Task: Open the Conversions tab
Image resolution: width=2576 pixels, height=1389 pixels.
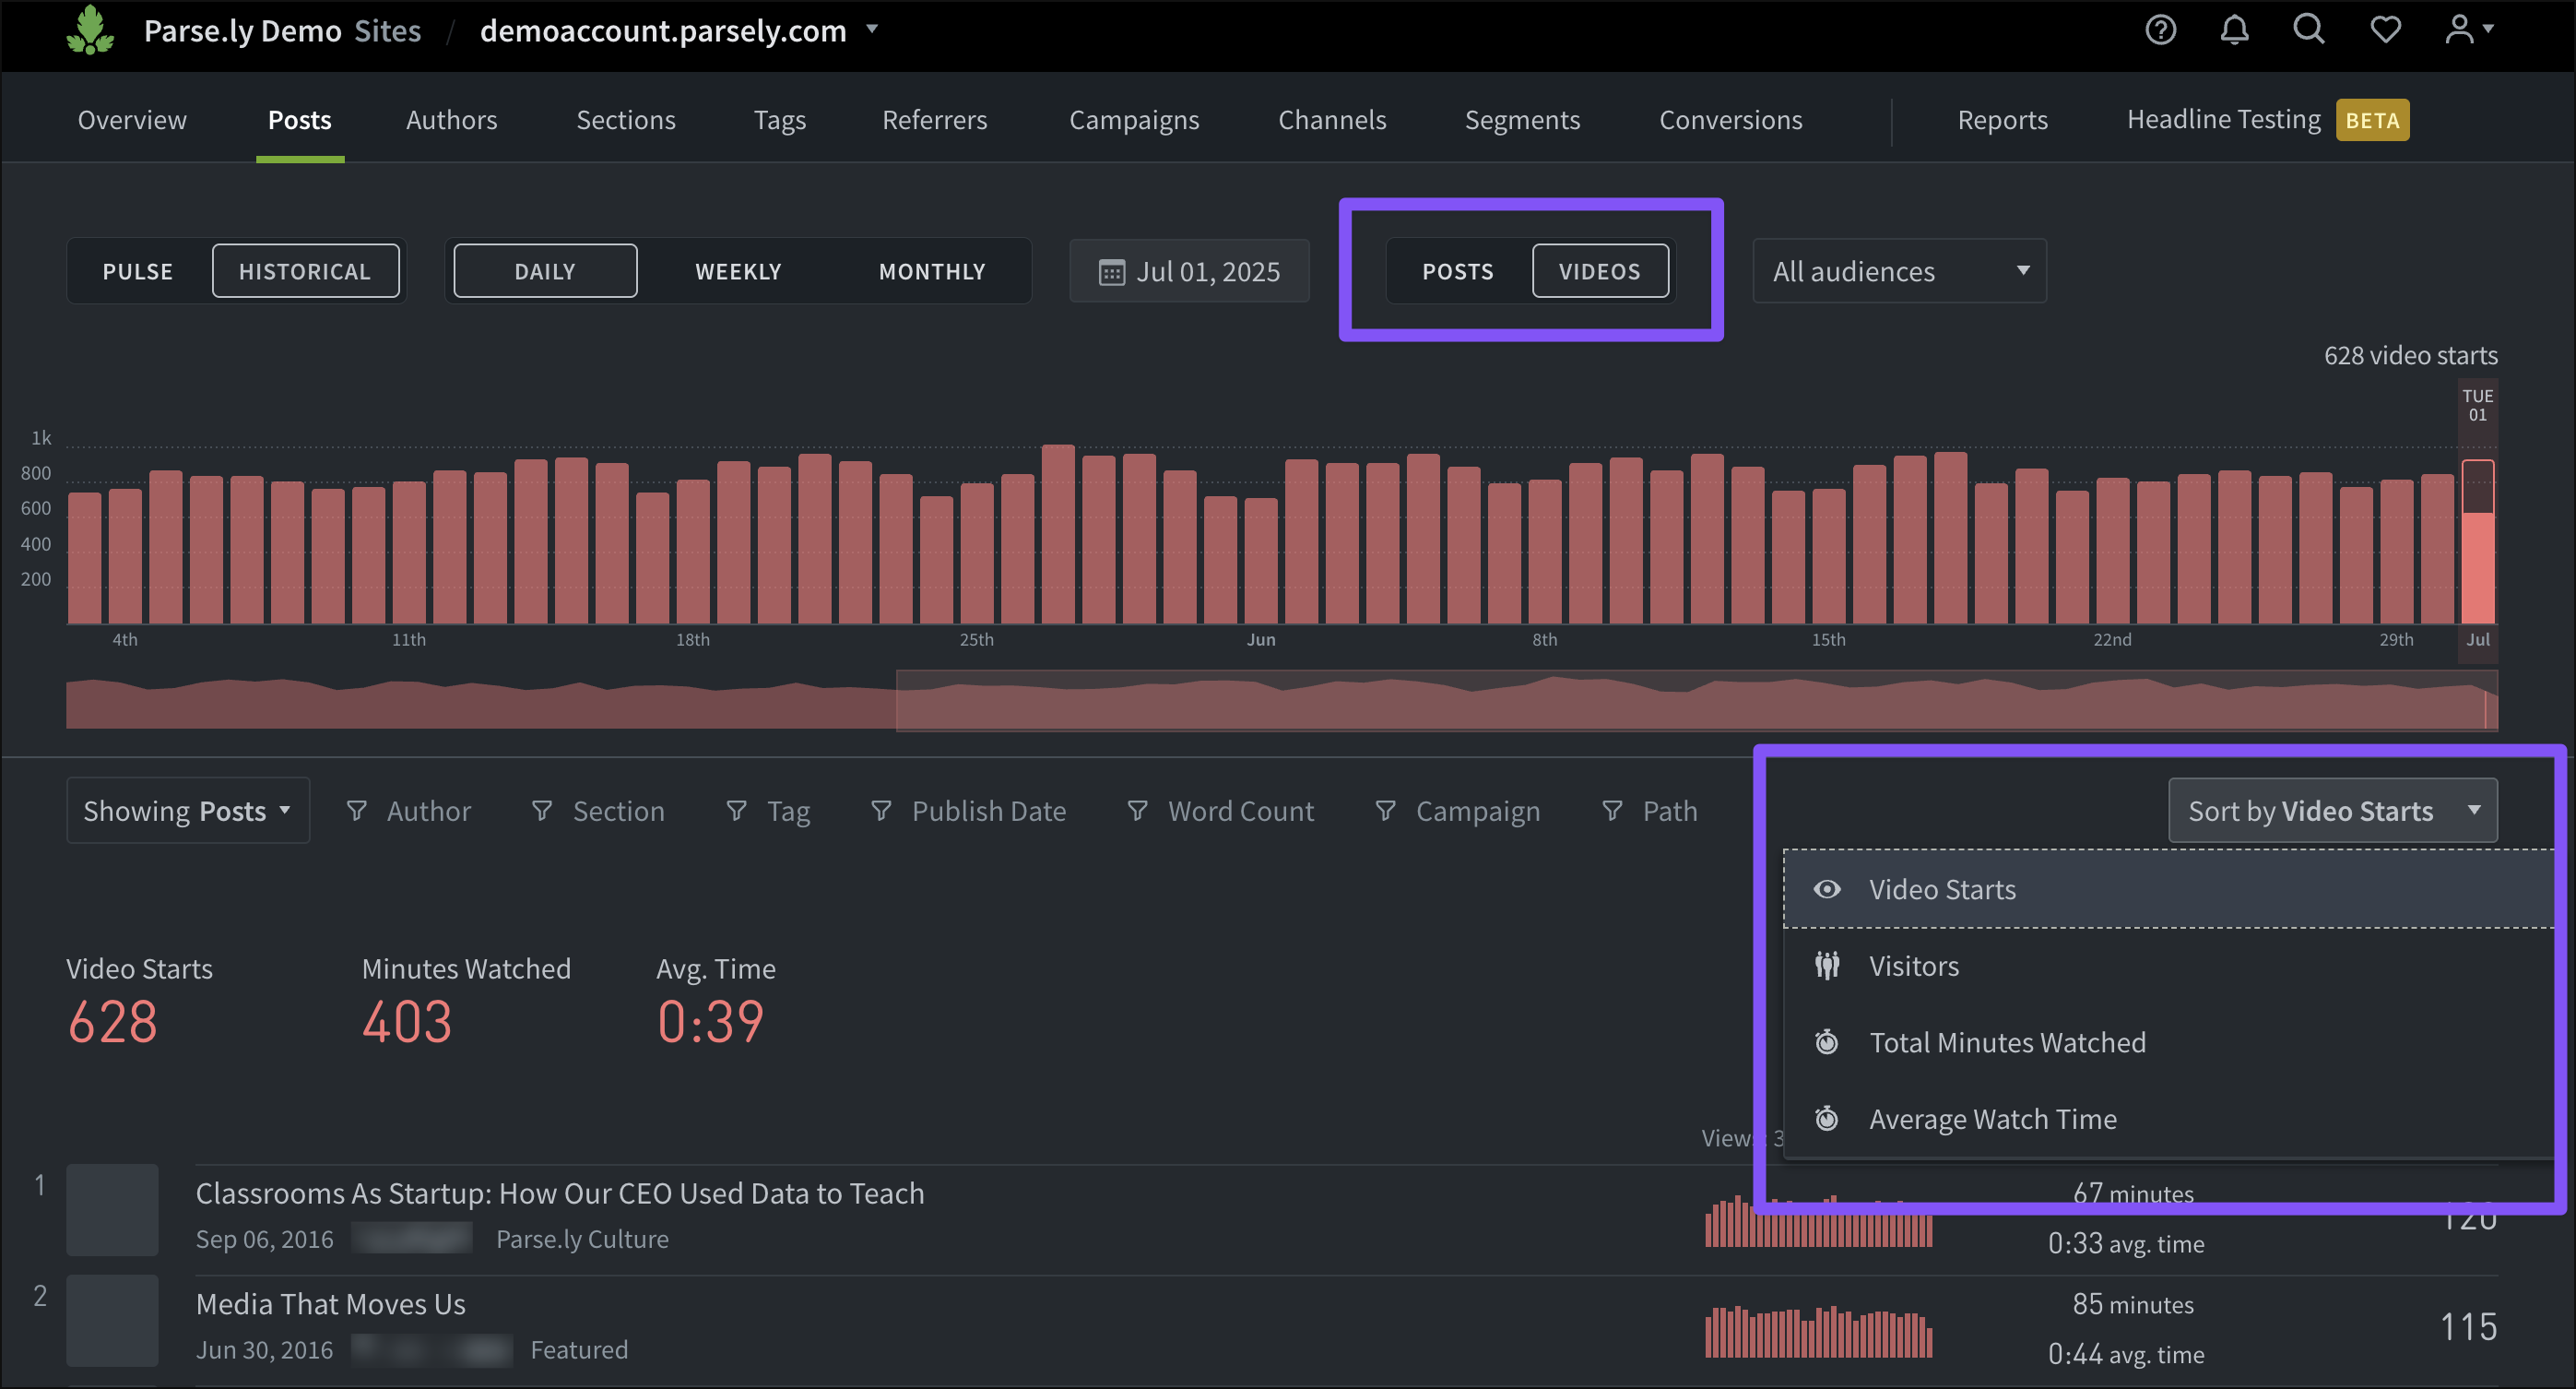Action: coord(1730,120)
